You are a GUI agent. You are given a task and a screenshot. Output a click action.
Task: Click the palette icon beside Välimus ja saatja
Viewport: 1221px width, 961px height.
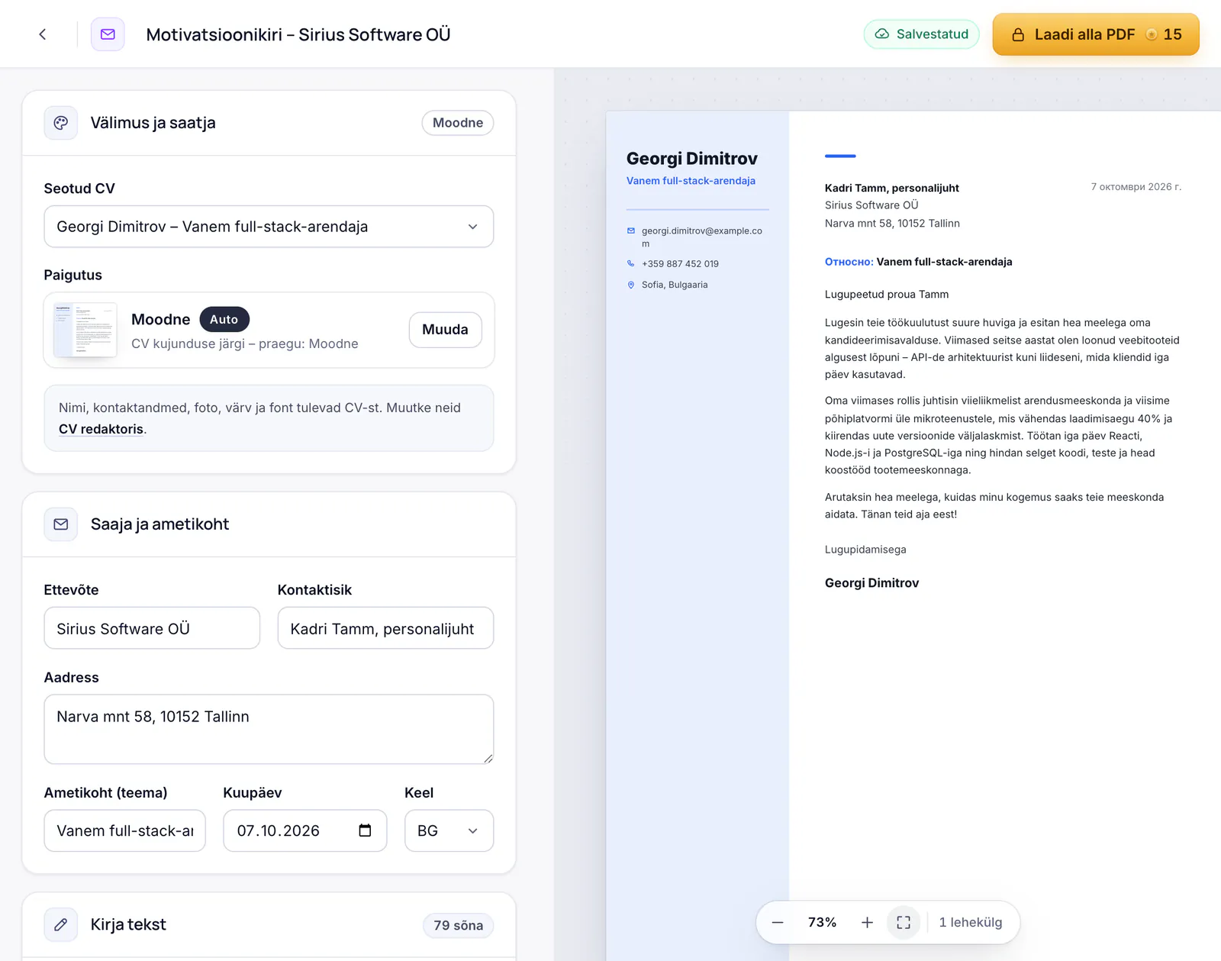point(61,123)
